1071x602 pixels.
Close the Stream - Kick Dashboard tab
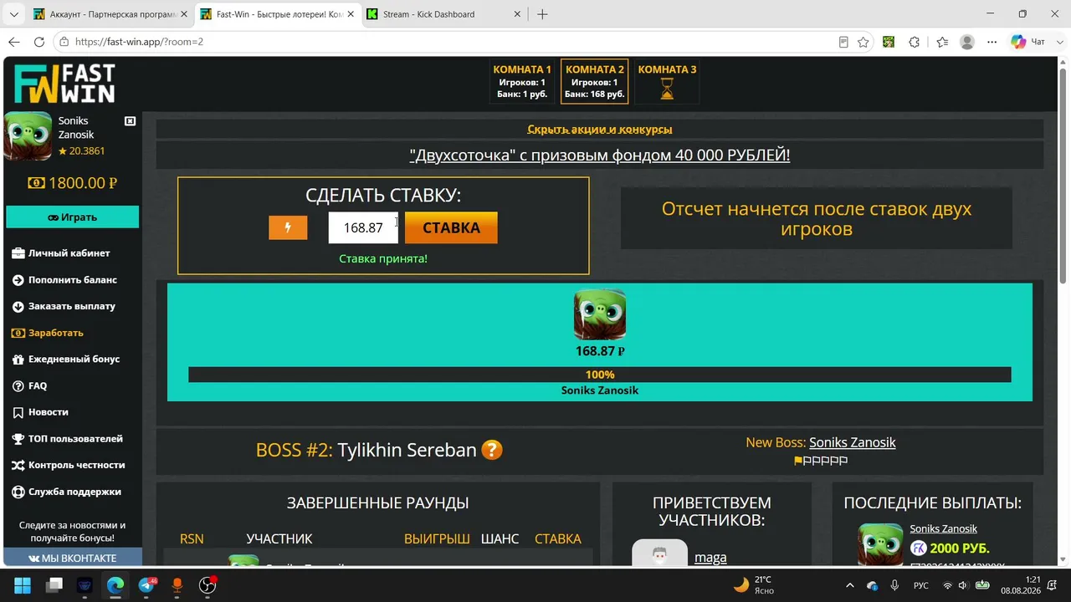(517, 14)
